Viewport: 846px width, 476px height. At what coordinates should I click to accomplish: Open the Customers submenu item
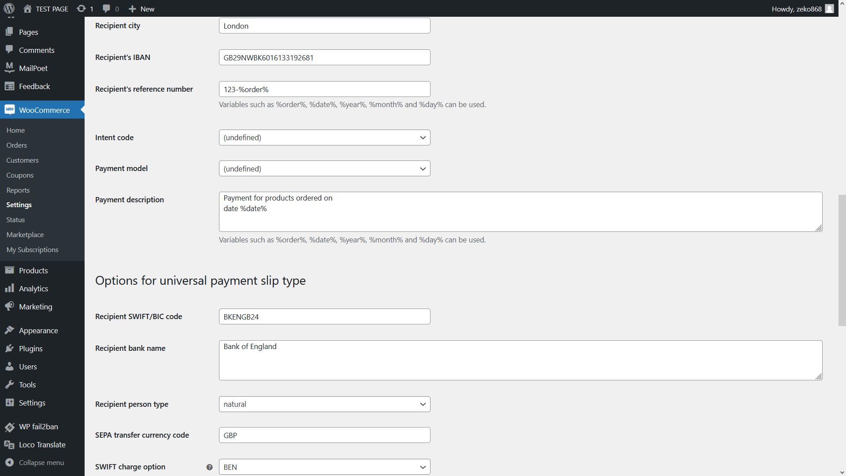pos(22,160)
